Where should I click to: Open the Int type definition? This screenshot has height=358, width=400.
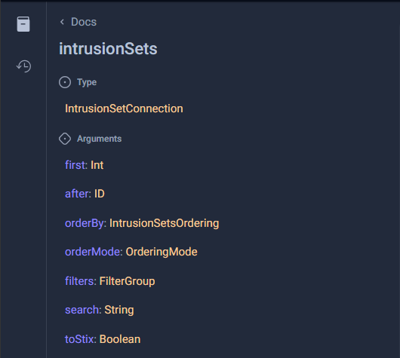(97, 165)
